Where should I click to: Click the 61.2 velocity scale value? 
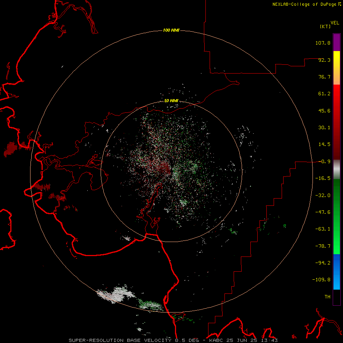tap(324, 94)
